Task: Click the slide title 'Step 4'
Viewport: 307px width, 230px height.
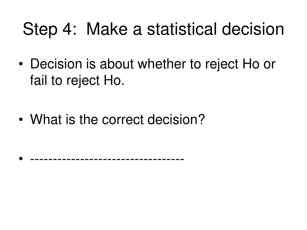Action: click(50, 29)
